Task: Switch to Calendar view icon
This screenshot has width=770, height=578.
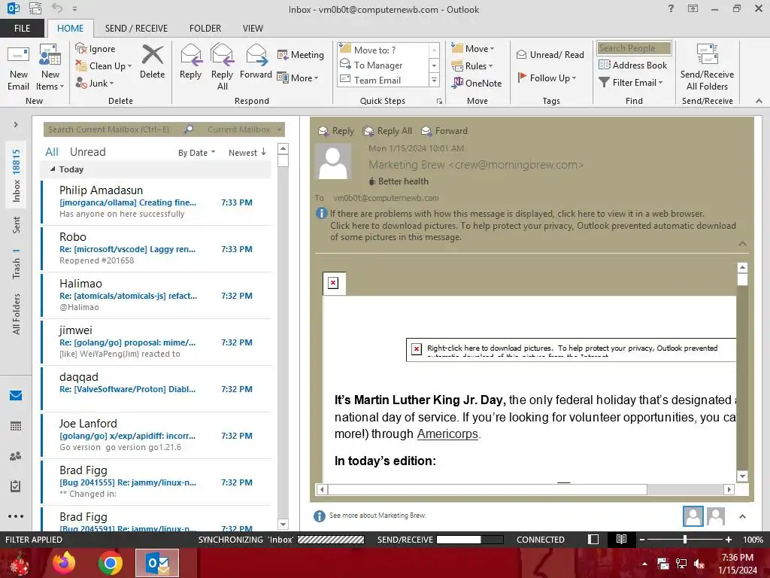Action: (16, 426)
